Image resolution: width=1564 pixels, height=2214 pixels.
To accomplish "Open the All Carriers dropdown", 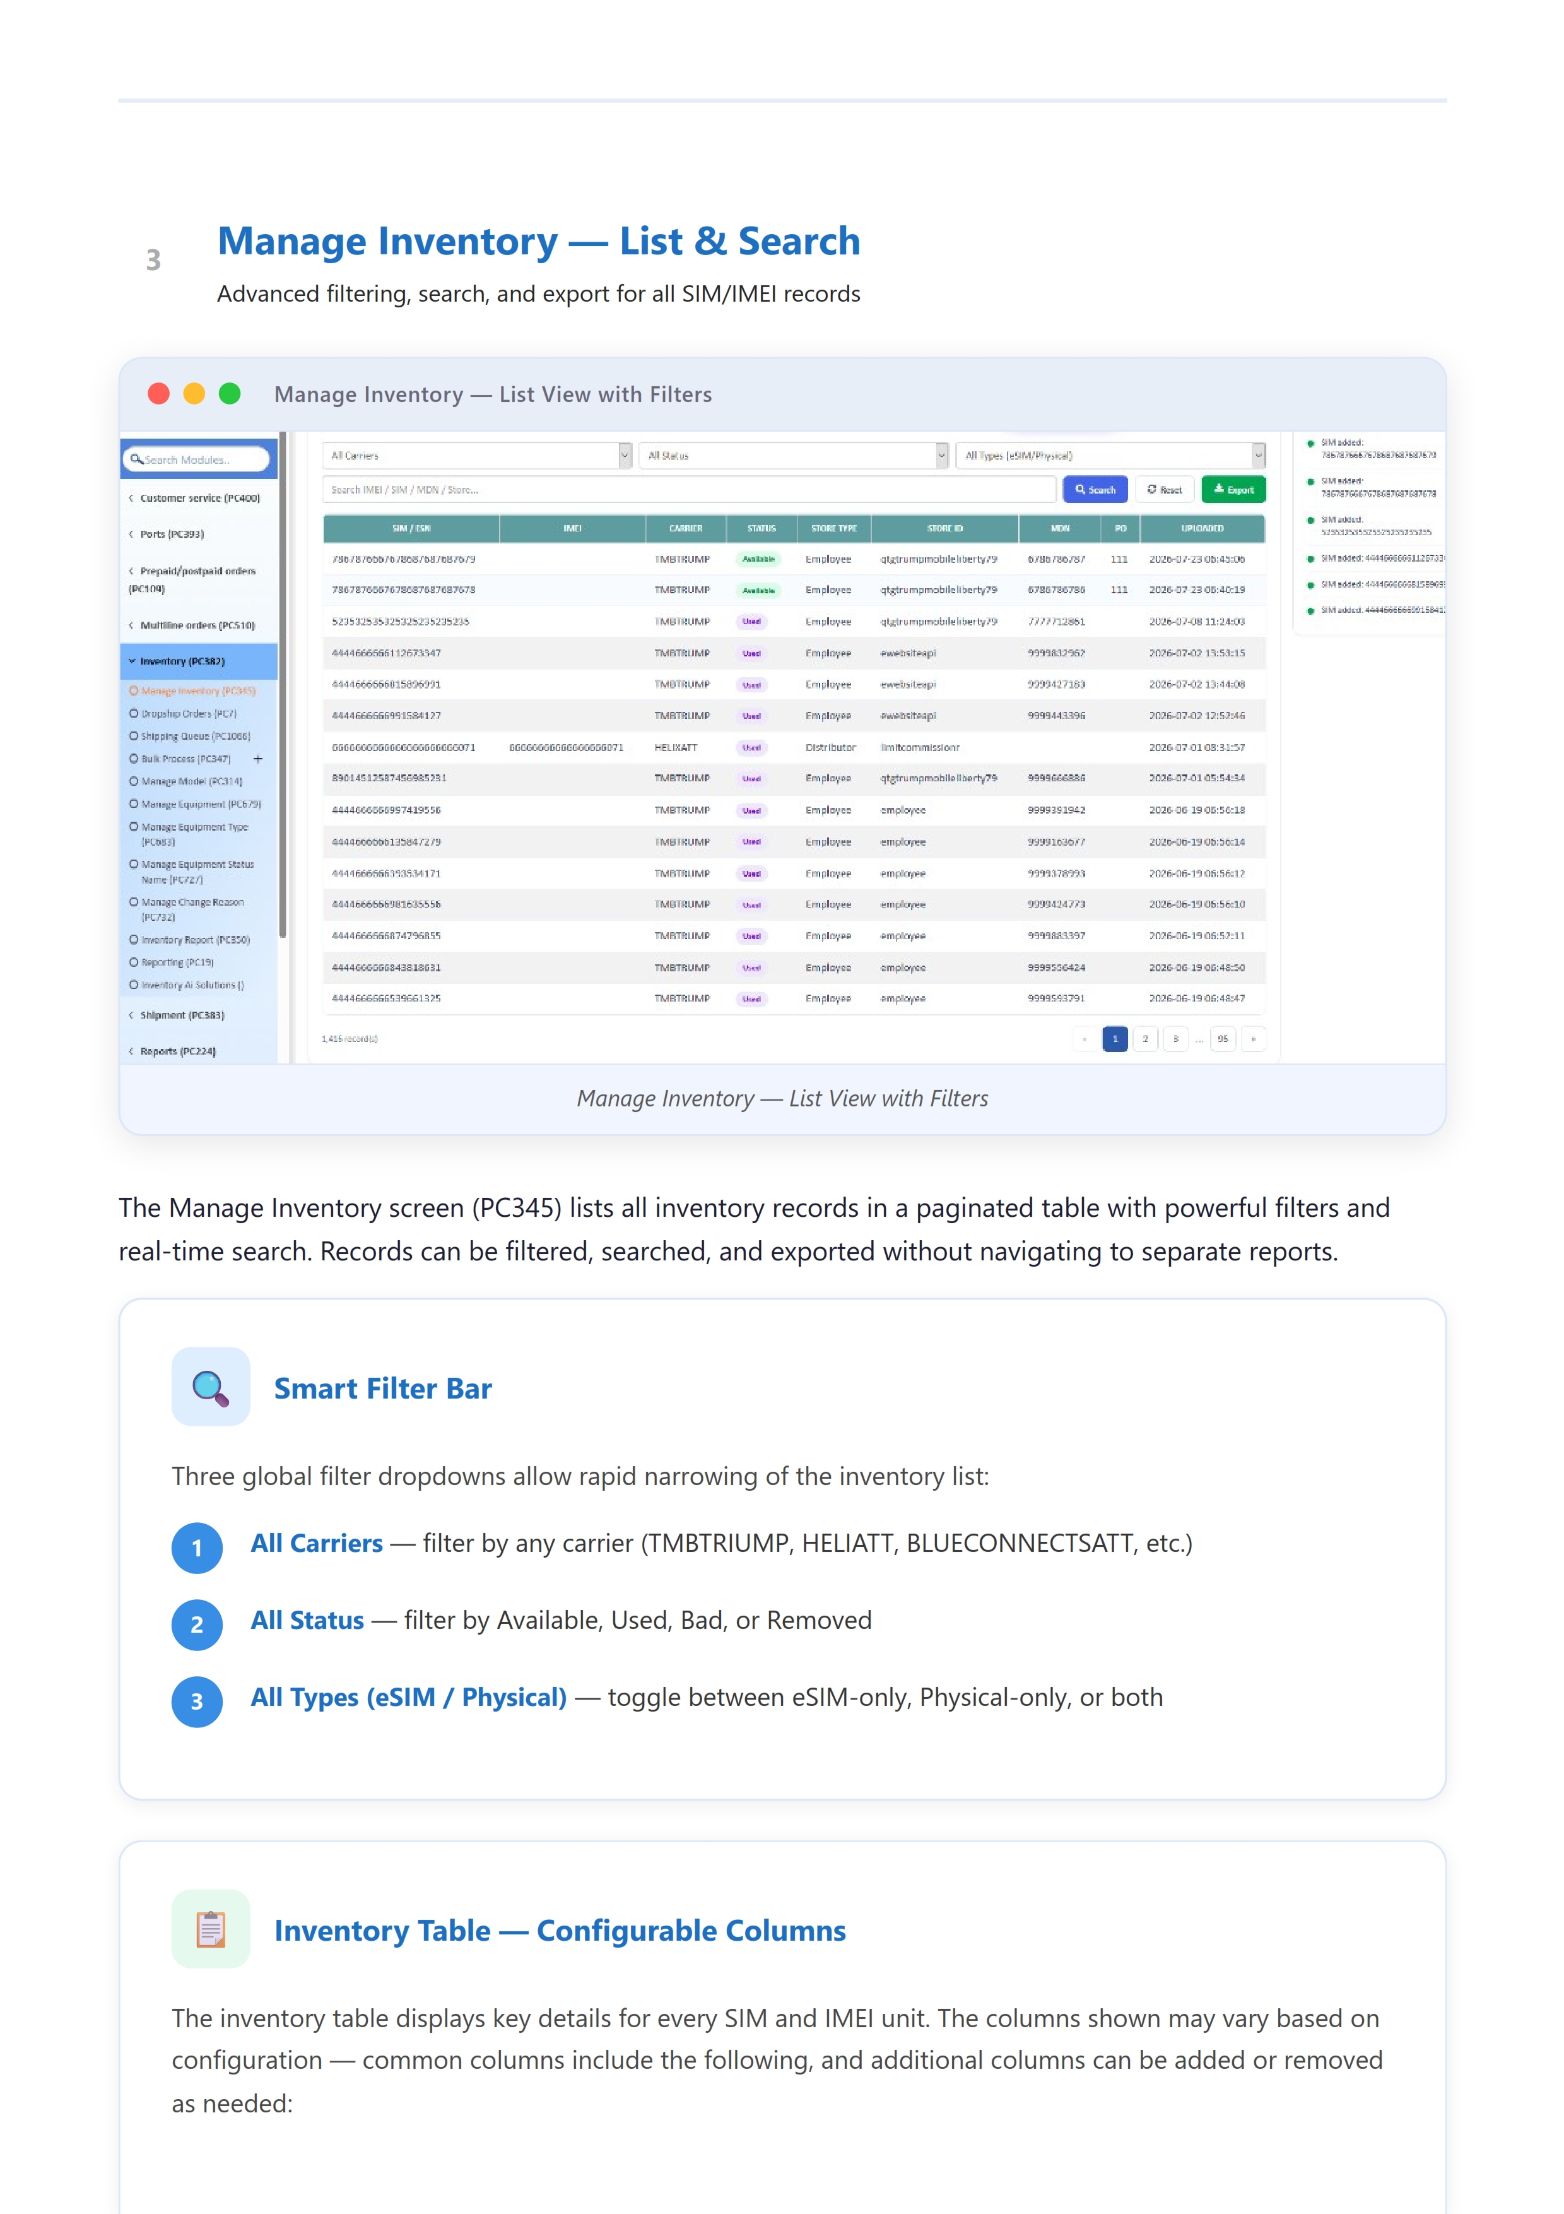I will [477, 455].
